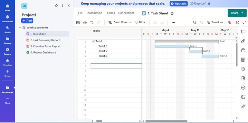Zoom out the Gantt timeline
This screenshot has height=123, width=248.
click(x=195, y=22)
